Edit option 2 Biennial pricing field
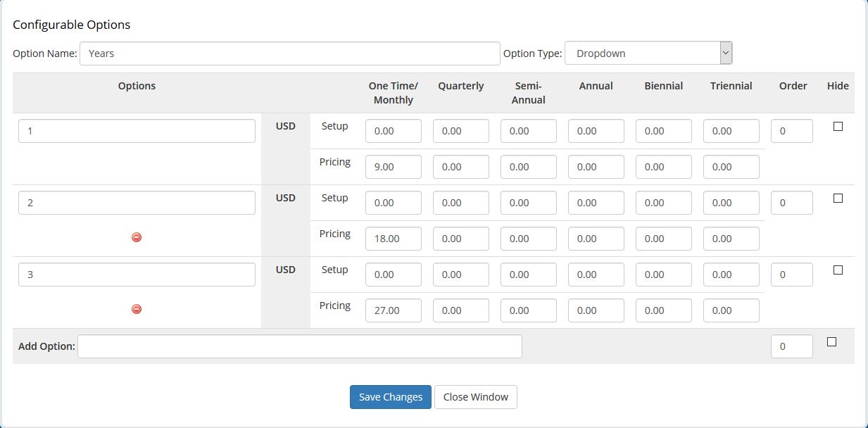 (x=664, y=239)
